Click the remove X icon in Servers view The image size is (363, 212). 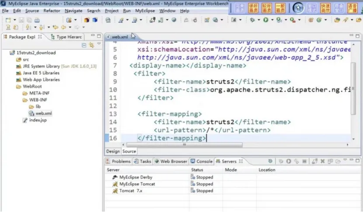(x=322, y=161)
